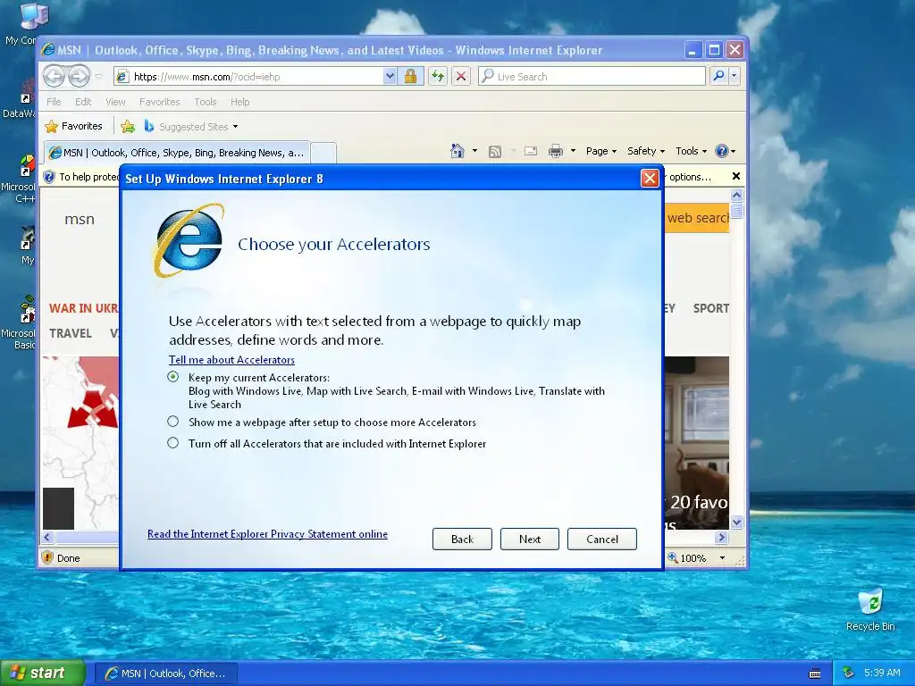Open the Tools menu in menu bar

(x=205, y=102)
